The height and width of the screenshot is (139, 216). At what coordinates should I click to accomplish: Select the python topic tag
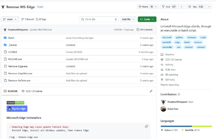[x=179, y=38]
